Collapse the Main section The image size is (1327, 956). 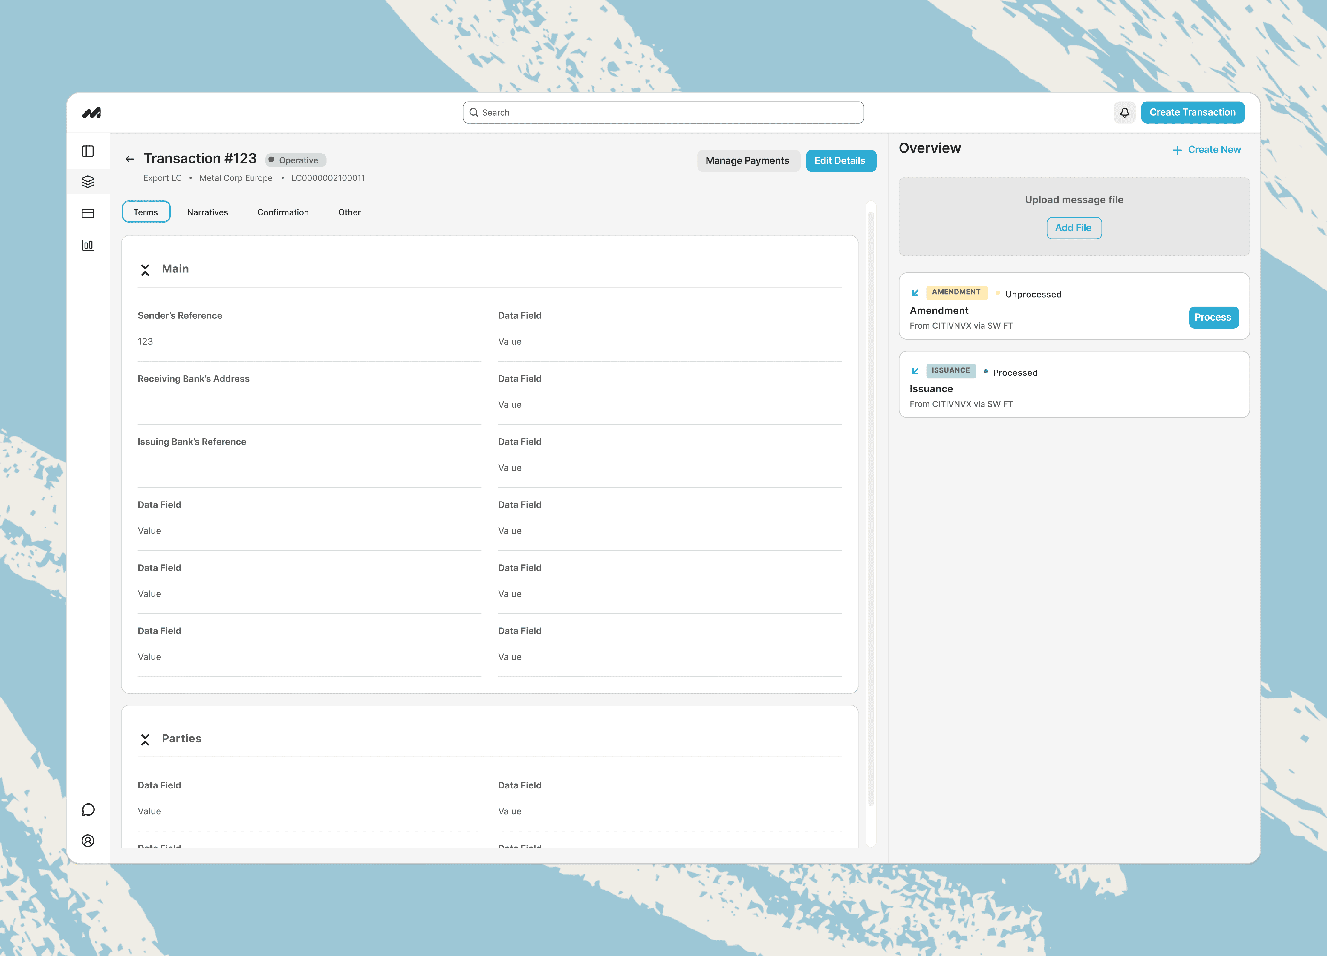click(x=145, y=269)
